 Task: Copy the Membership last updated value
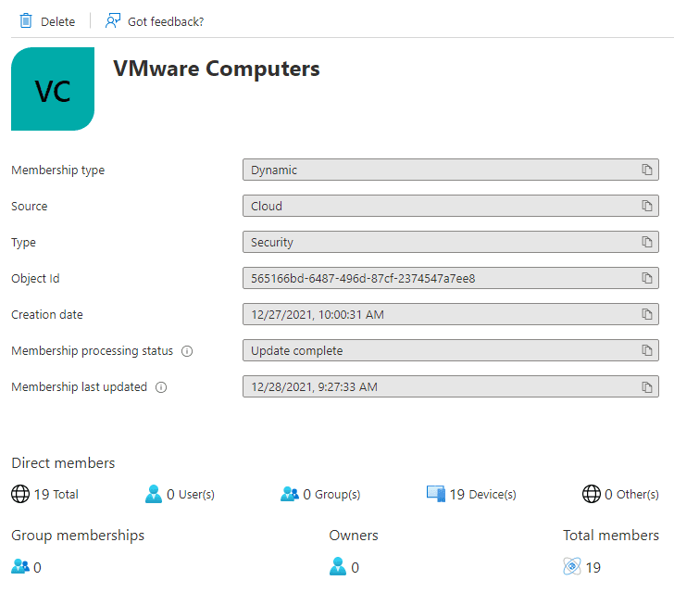click(646, 387)
